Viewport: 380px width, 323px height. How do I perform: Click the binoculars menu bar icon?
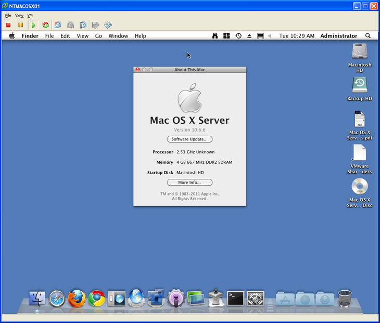click(x=214, y=36)
